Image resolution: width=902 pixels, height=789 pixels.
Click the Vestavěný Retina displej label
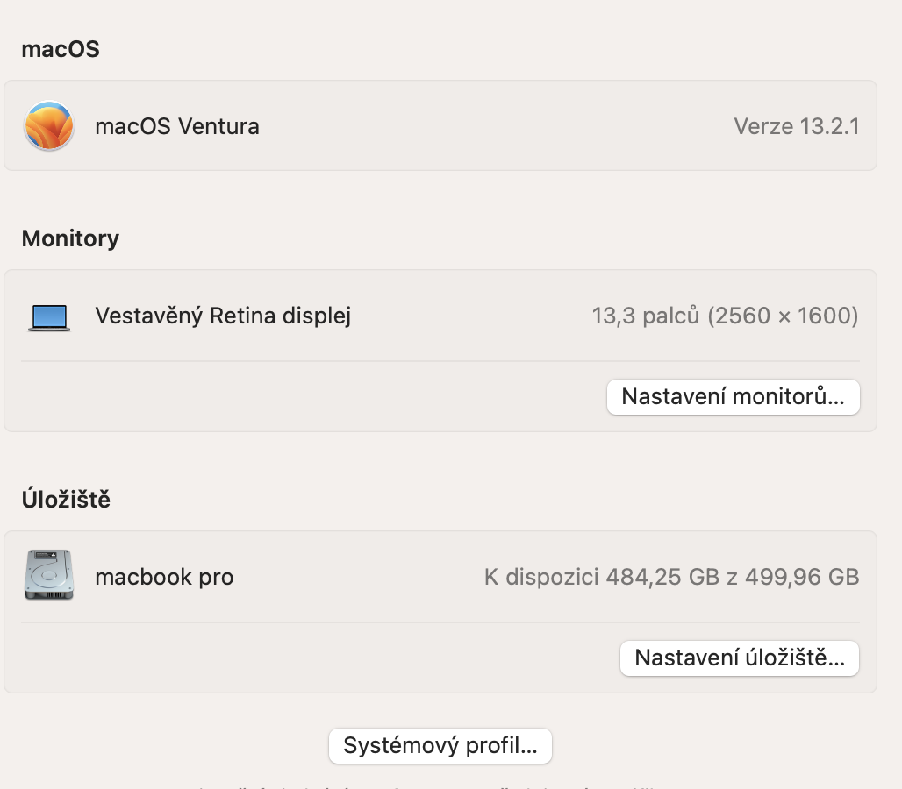(x=223, y=316)
